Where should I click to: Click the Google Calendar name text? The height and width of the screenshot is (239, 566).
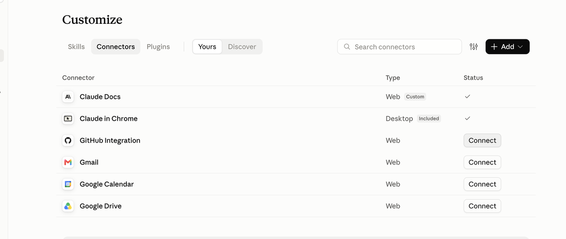pos(106,184)
